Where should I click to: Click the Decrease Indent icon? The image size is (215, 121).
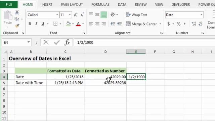click(113, 24)
